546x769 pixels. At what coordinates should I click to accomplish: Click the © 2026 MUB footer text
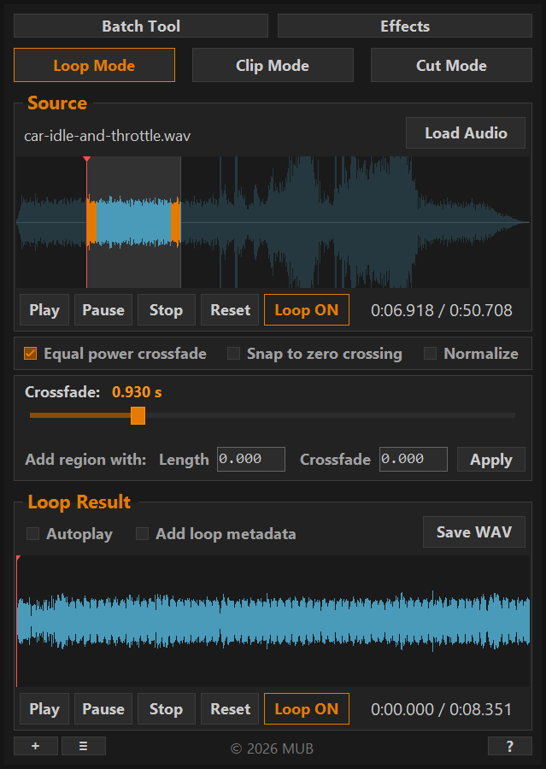pyautogui.click(x=272, y=748)
